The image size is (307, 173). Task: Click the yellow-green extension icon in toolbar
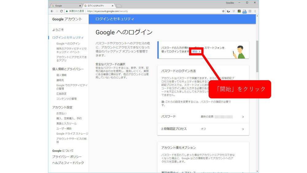click(239, 11)
